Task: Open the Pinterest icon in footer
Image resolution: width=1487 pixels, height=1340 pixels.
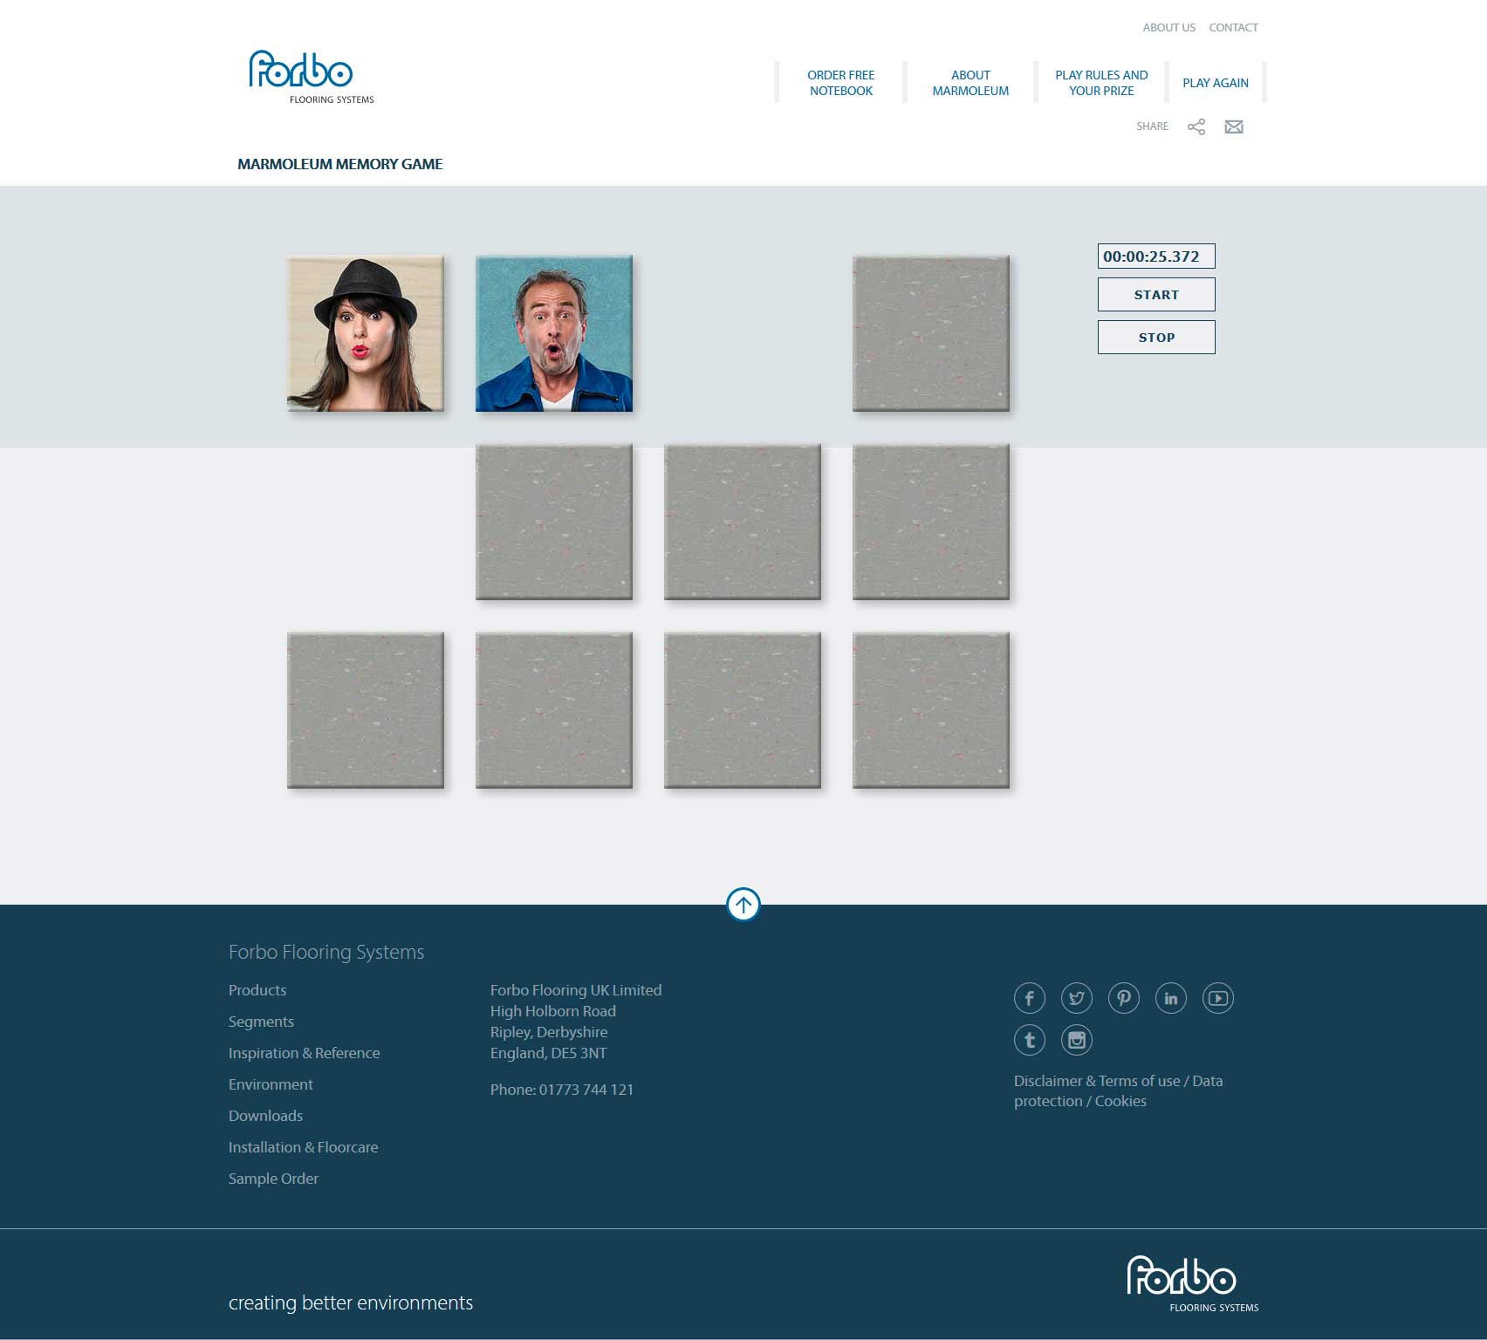Action: tap(1123, 998)
